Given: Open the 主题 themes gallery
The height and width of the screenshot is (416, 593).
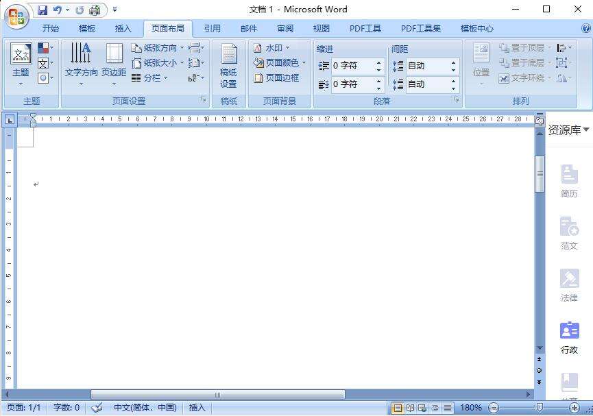Looking at the screenshot, I should click(21, 64).
